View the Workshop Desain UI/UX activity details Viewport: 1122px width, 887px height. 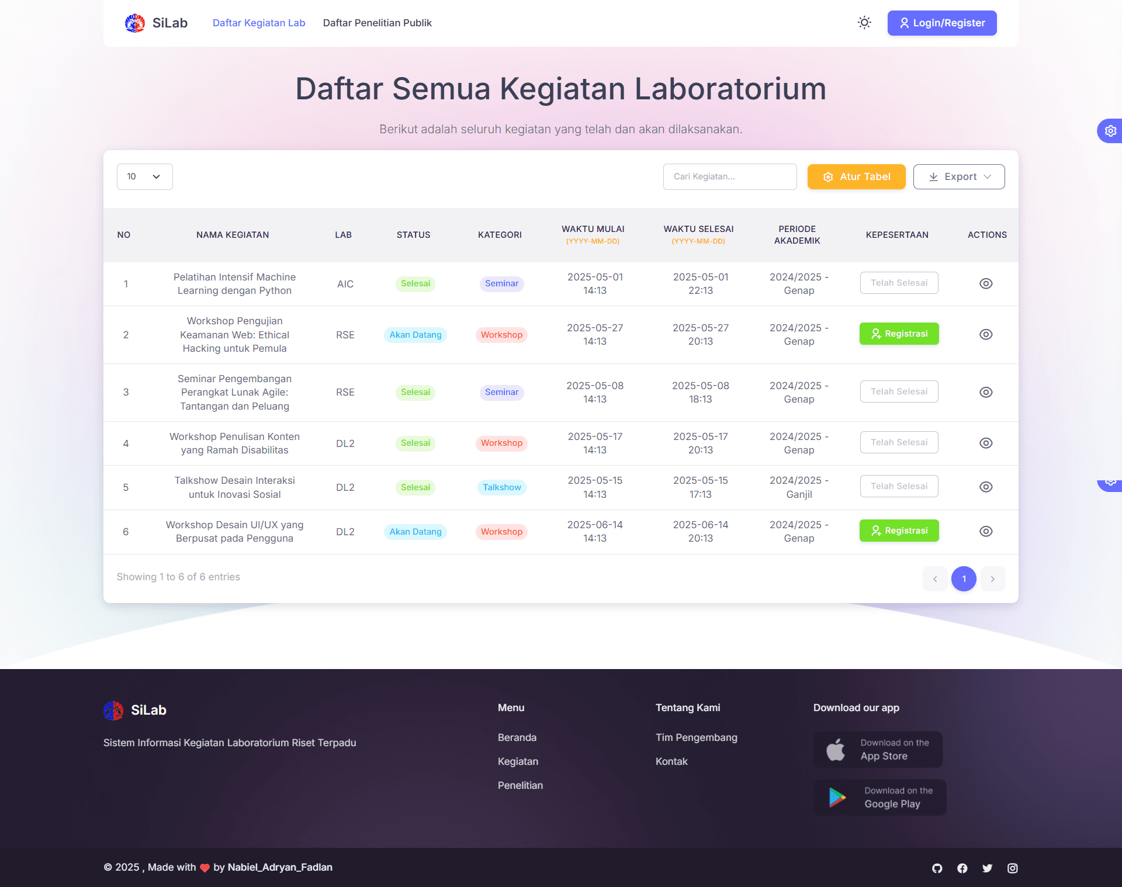pos(986,531)
